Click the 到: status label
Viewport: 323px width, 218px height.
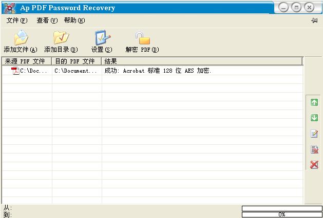8,215
